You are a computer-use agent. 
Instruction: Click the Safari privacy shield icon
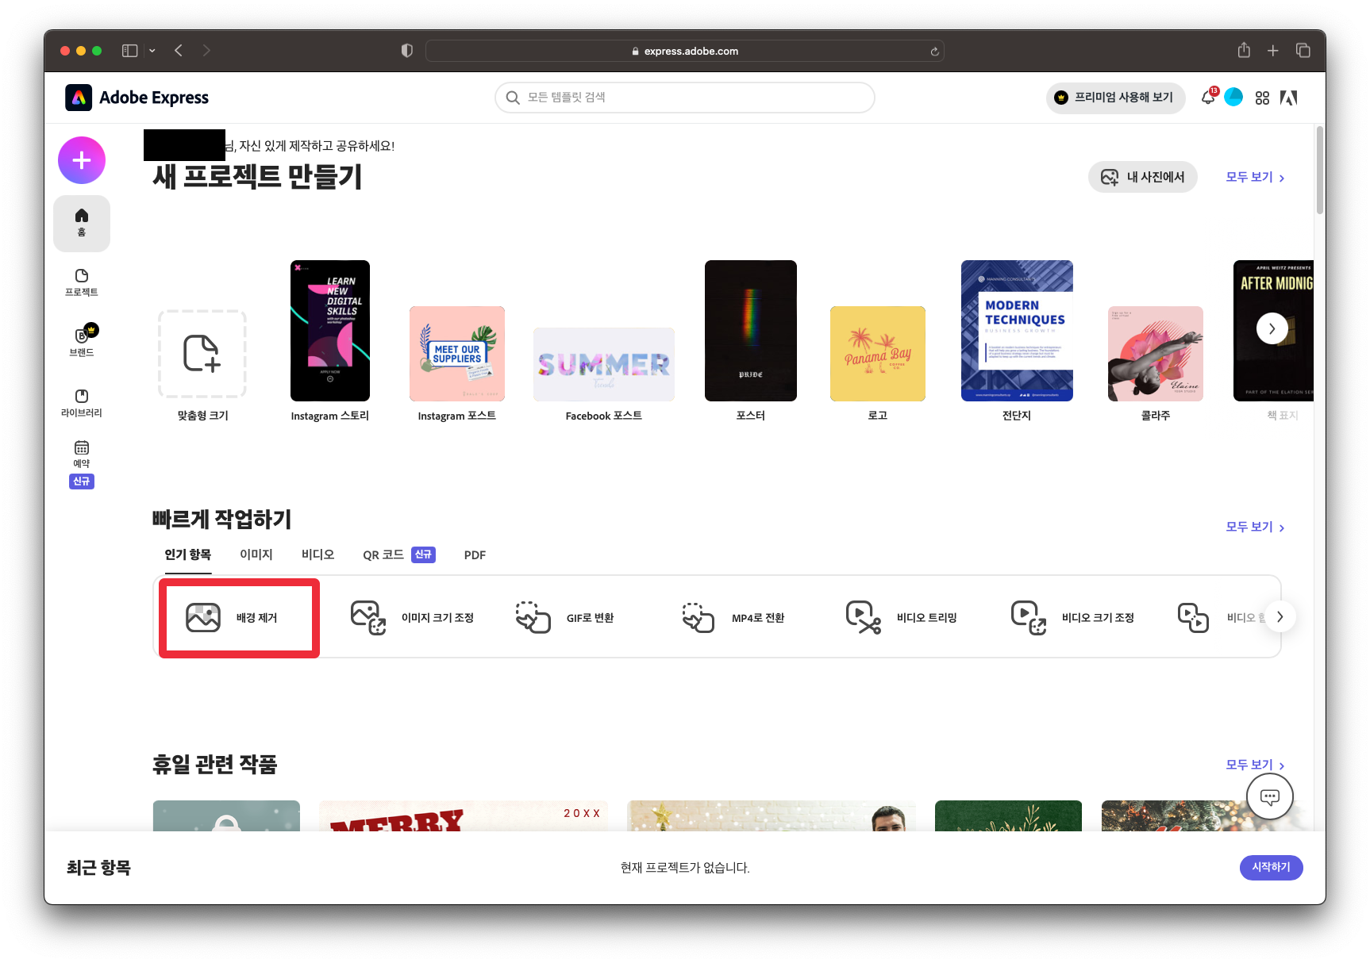pos(407,51)
